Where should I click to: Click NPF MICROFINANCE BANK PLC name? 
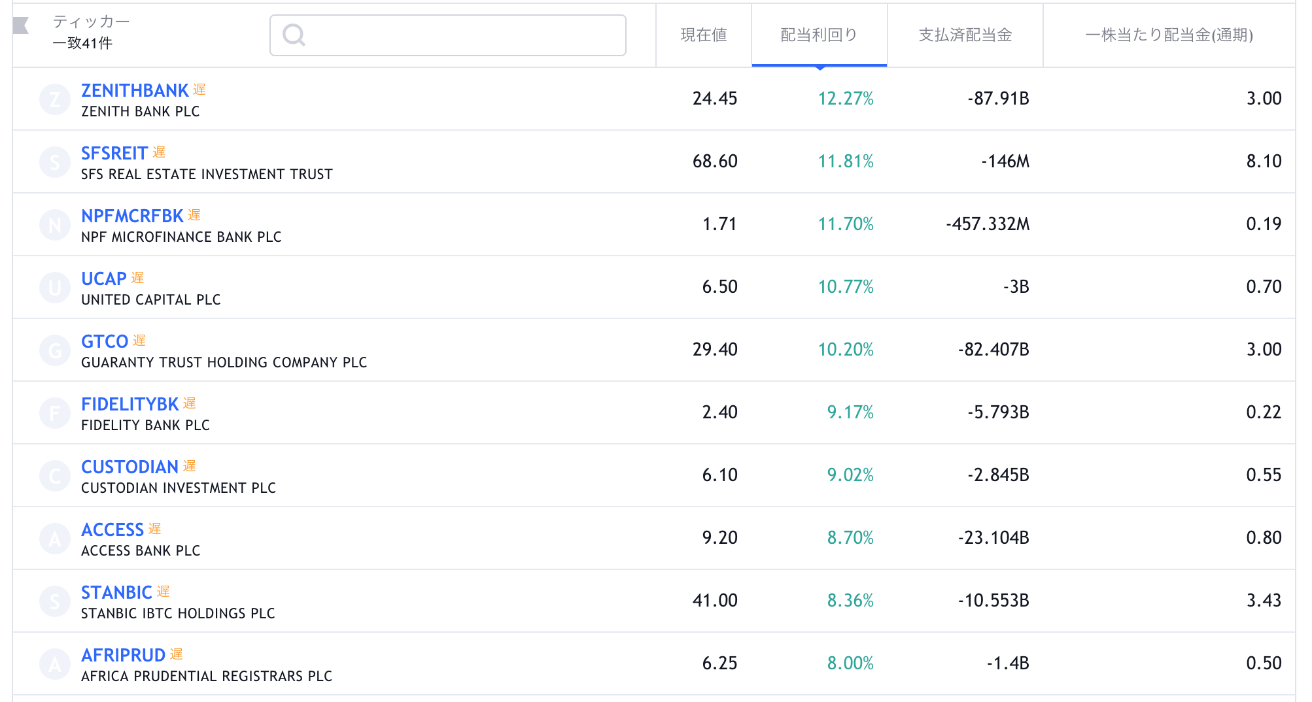point(181,237)
